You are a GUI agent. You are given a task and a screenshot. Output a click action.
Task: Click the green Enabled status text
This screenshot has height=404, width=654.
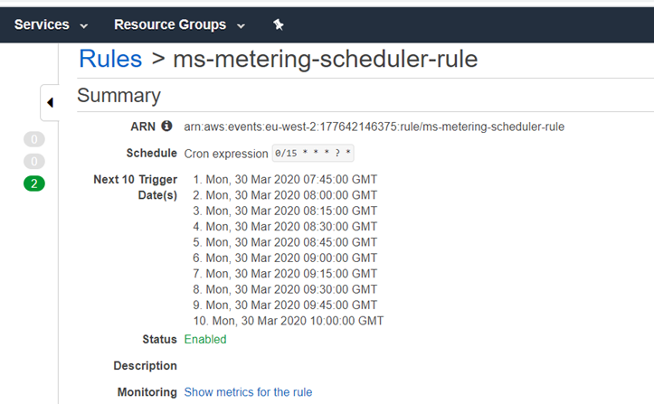(205, 340)
